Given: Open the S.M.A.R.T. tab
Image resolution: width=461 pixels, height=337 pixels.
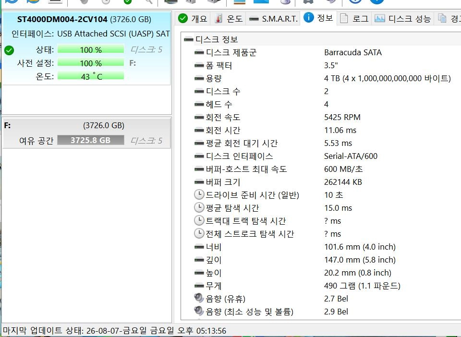Looking at the screenshot, I should click(273, 19).
